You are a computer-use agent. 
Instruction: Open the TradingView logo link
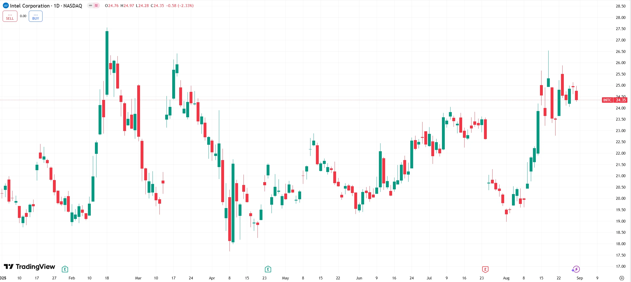click(29, 266)
